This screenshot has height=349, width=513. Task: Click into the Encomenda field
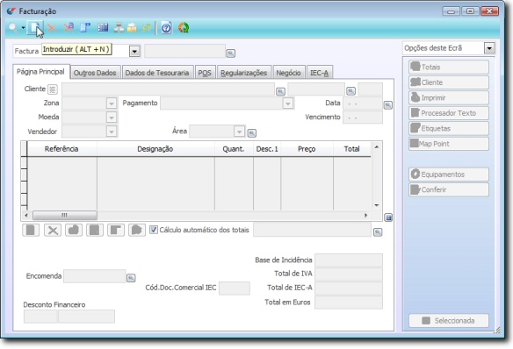point(95,276)
